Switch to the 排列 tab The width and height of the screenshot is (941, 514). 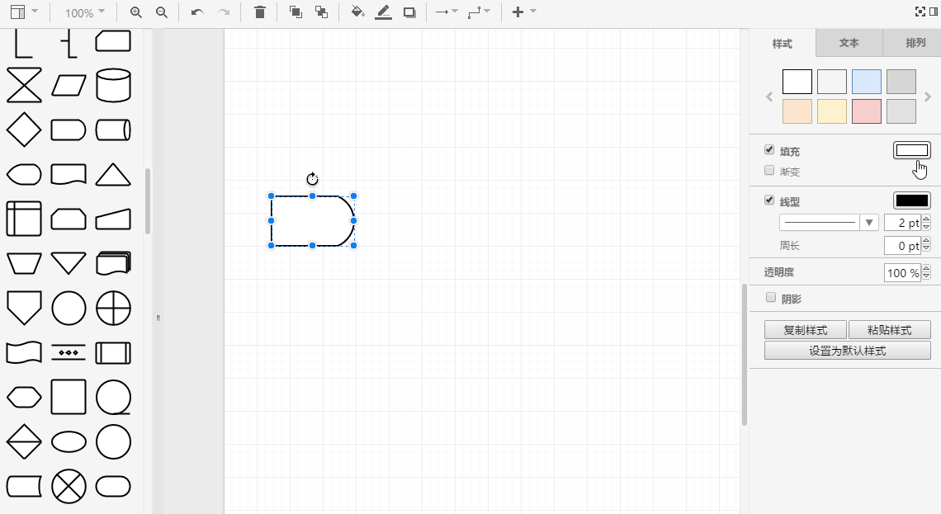[915, 43]
